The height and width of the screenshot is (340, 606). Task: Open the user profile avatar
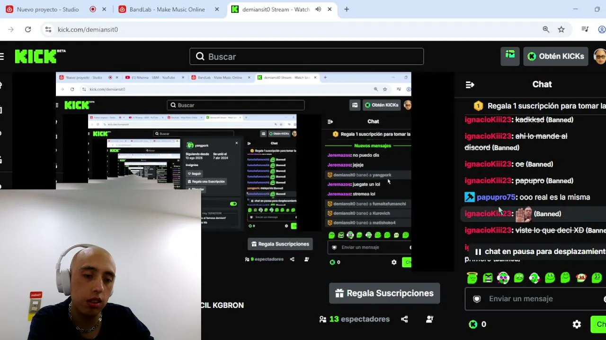[600, 56]
